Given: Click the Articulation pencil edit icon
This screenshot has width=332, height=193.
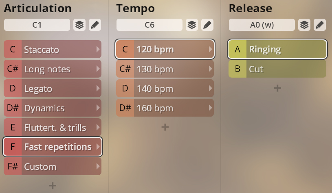Looking at the screenshot, I should pos(95,25).
